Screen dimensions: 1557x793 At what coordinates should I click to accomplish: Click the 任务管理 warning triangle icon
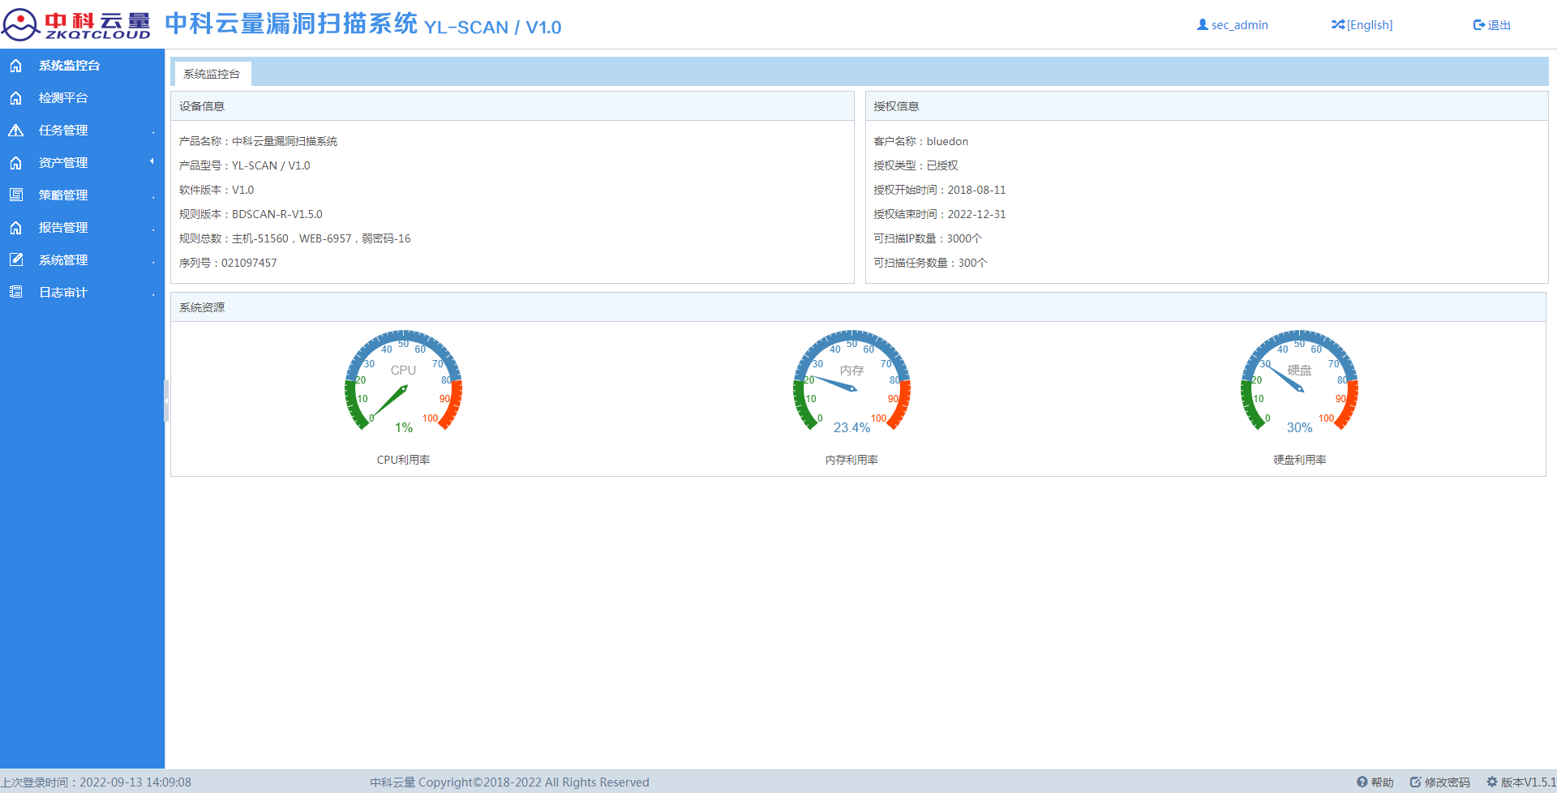click(x=15, y=131)
